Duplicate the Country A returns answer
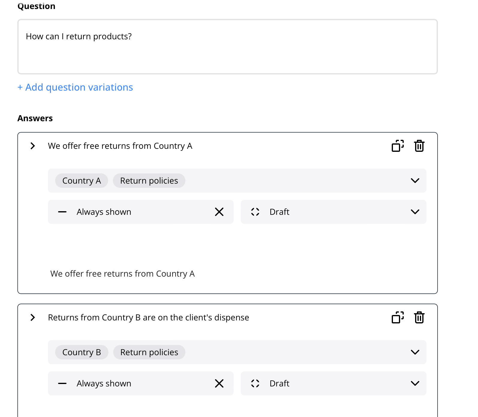This screenshot has height=417, width=478. tap(397, 146)
